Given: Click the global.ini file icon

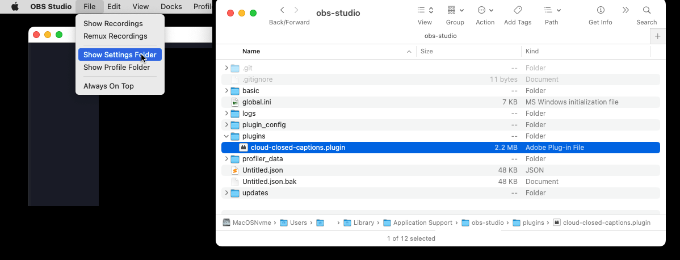Looking at the screenshot, I should tap(234, 102).
